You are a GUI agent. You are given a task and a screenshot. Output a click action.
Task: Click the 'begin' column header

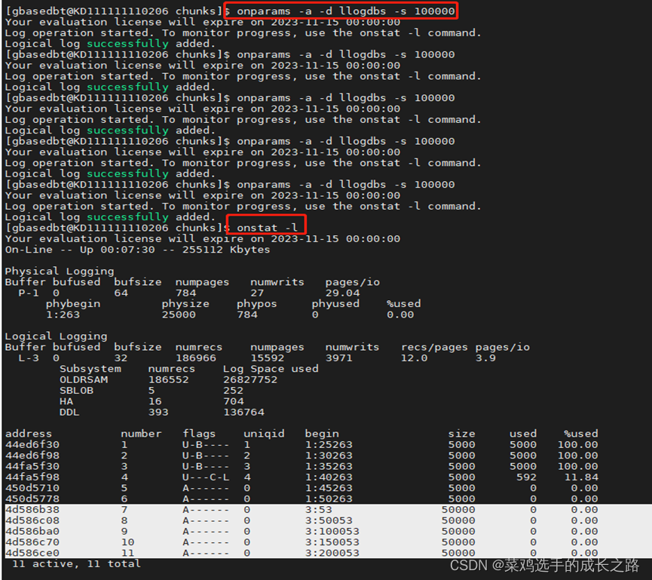pyautogui.click(x=322, y=434)
